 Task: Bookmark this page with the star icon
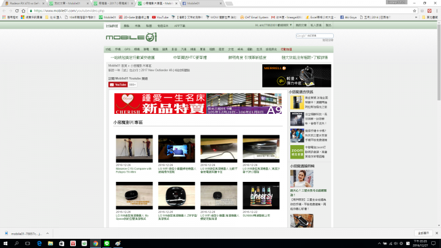pyautogui.click(x=414, y=10)
